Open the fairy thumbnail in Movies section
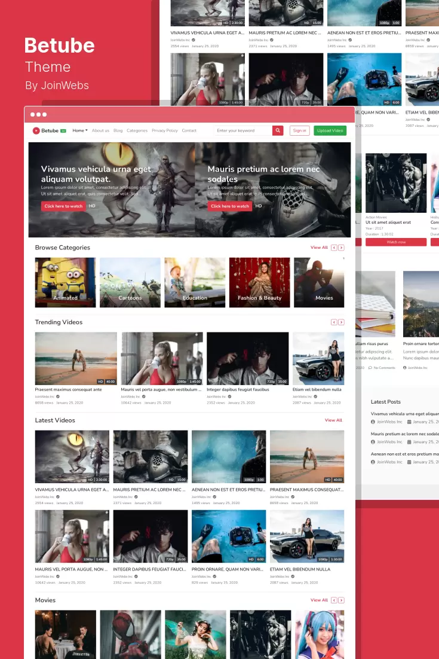This screenshot has height=659, width=439. [195, 634]
